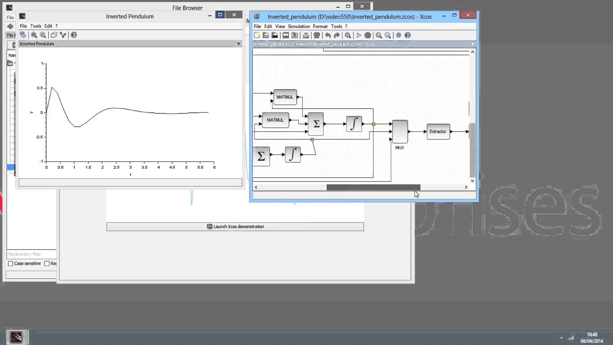Select Zoom area tool in graph window
The height and width of the screenshot is (345, 613).
tap(34, 34)
